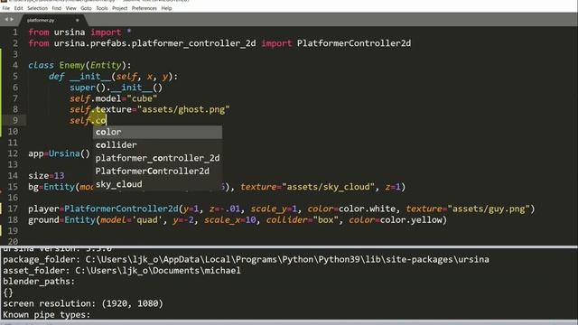Screen dimensions: 578x325
Task: Click 'app=Ursina()' on line 12
Action: 59,153
